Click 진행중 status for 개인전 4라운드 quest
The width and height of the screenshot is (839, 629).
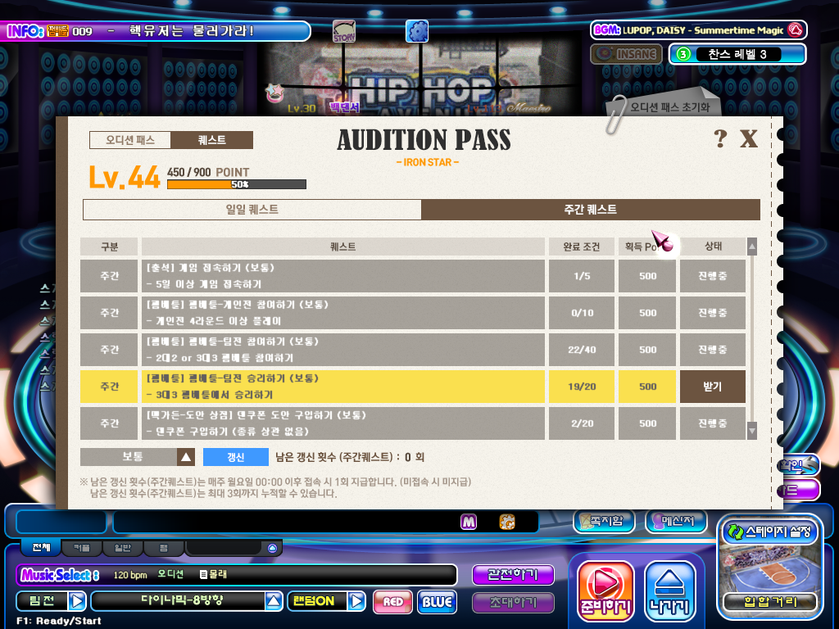coord(713,313)
